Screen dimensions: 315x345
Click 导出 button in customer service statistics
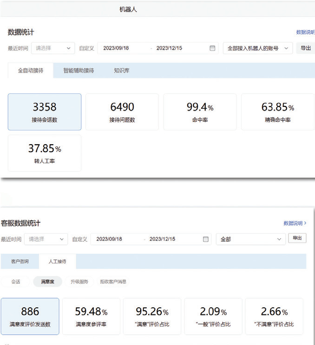(297, 238)
